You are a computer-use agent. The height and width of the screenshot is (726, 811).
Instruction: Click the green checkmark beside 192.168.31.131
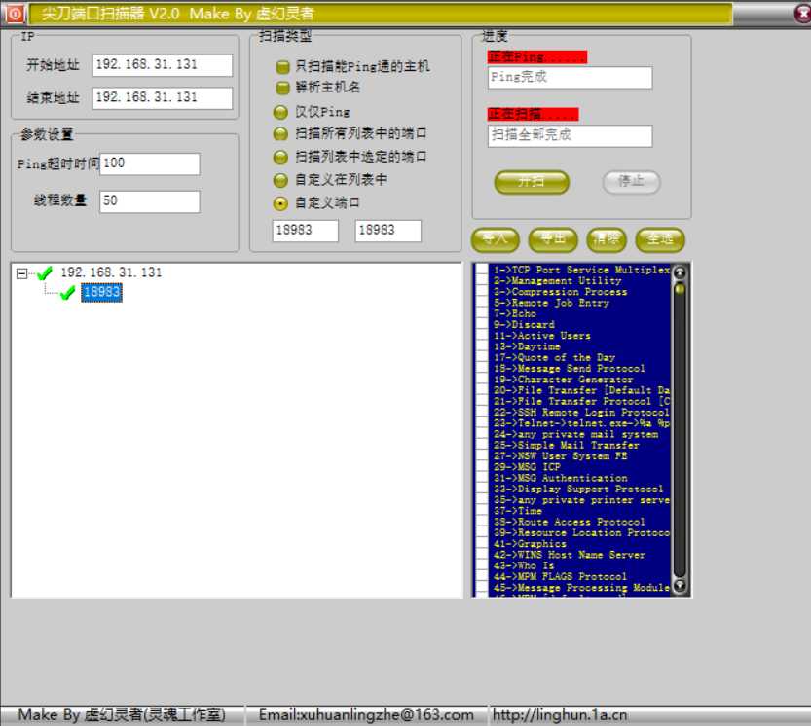tap(45, 272)
